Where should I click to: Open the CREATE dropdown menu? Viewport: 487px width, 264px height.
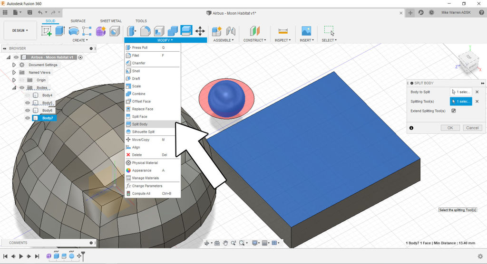point(80,40)
